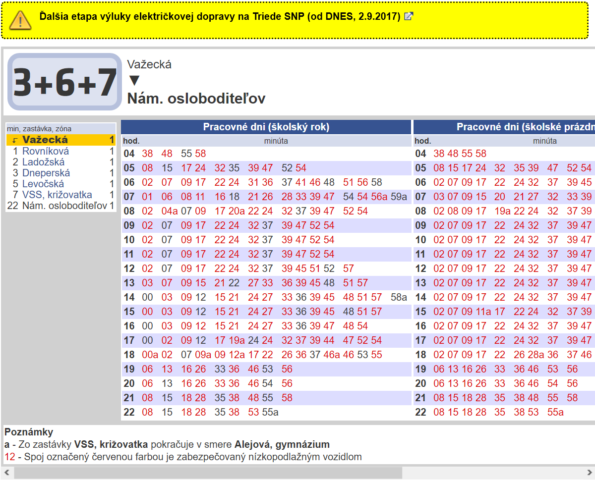This screenshot has width=595, height=480.
Task: Click the 3+6+7 line number badge
Action: 64,82
